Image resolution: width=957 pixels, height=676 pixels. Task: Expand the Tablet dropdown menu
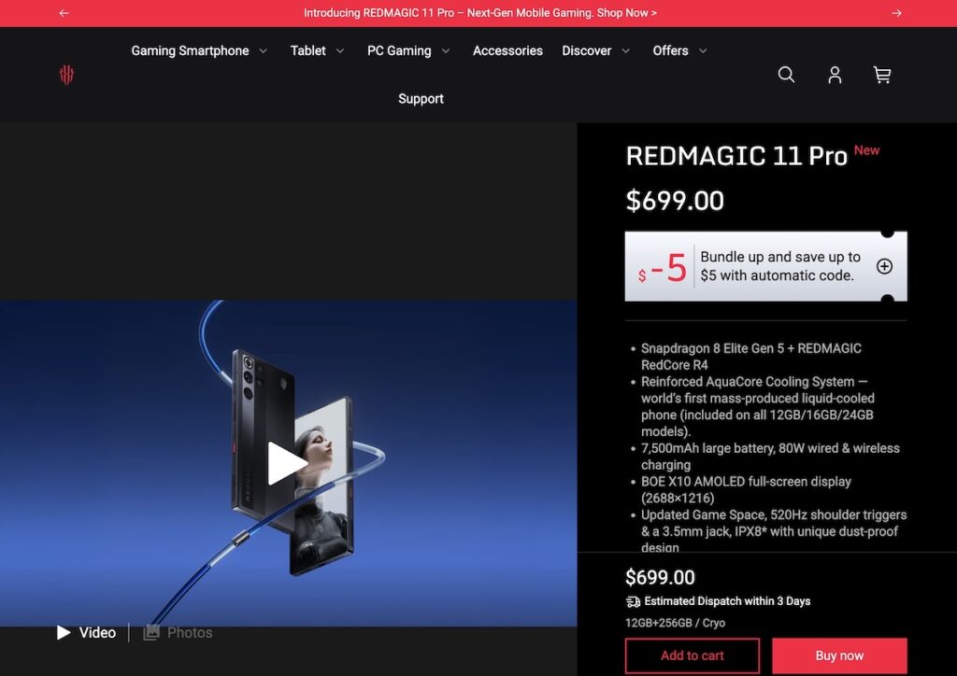coord(317,50)
